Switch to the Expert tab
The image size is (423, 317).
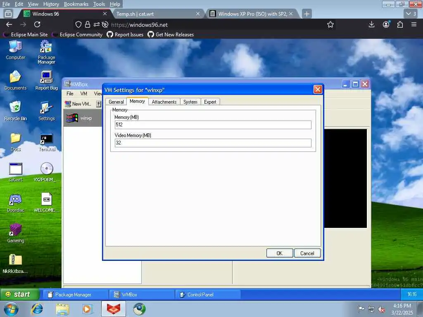tap(210, 102)
